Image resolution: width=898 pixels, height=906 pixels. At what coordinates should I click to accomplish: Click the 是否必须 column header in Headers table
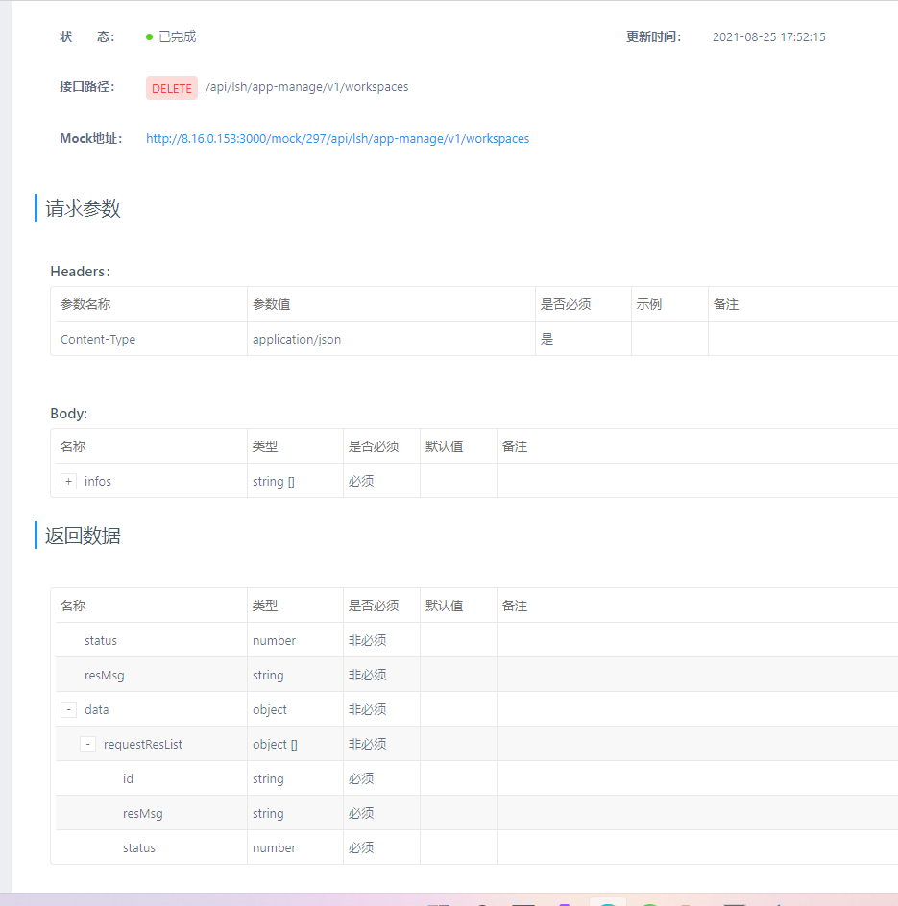pos(566,304)
